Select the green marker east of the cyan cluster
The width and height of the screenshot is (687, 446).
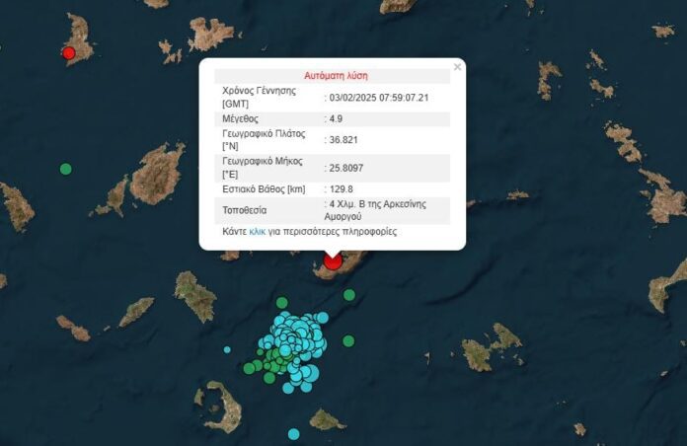pyautogui.click(x=348, y=341)
